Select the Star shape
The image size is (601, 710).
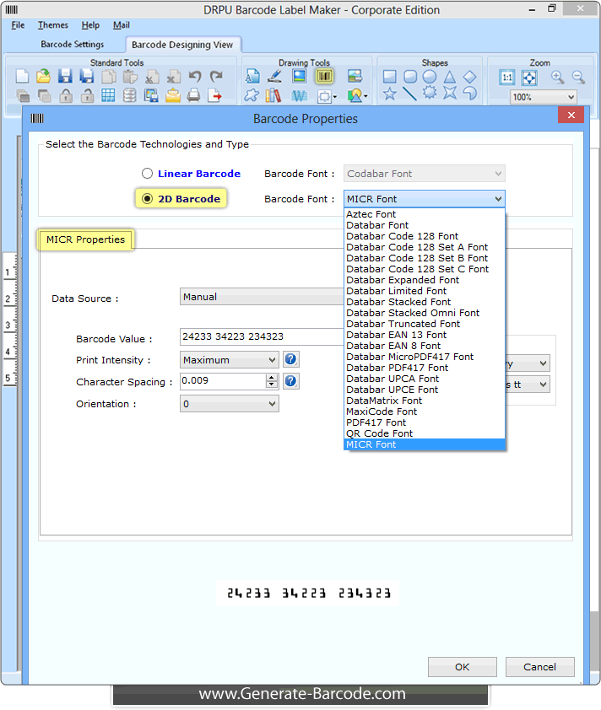point(389,94)
